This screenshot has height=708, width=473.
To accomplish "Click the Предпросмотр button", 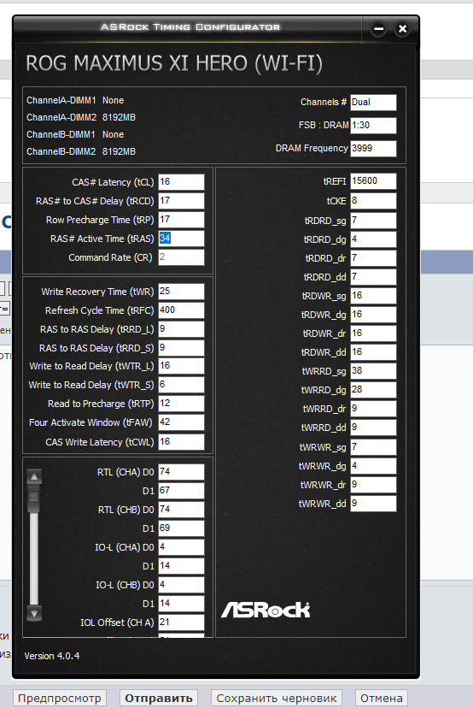I will point(60,698).
